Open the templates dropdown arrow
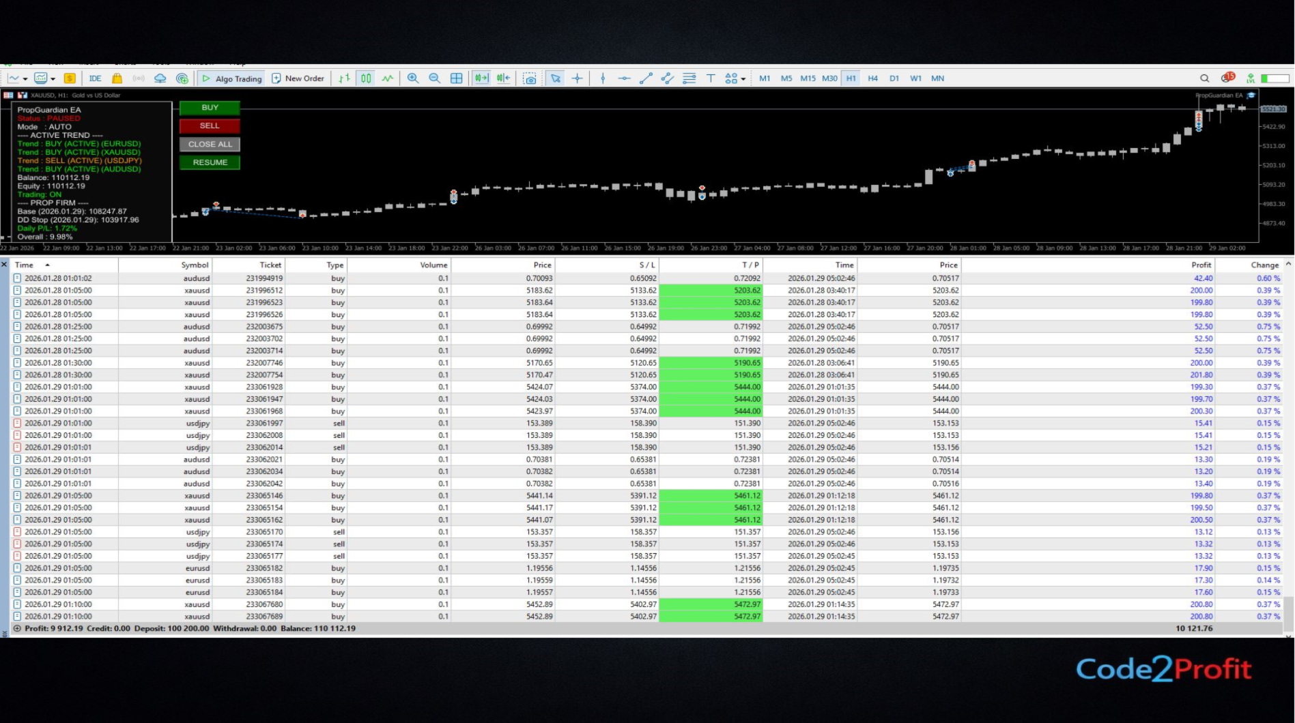 pos(53,79)
